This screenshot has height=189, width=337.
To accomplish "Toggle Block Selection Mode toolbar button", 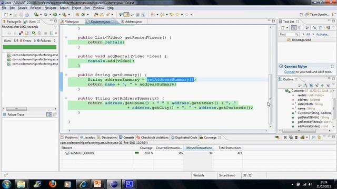I will [138, 15].
